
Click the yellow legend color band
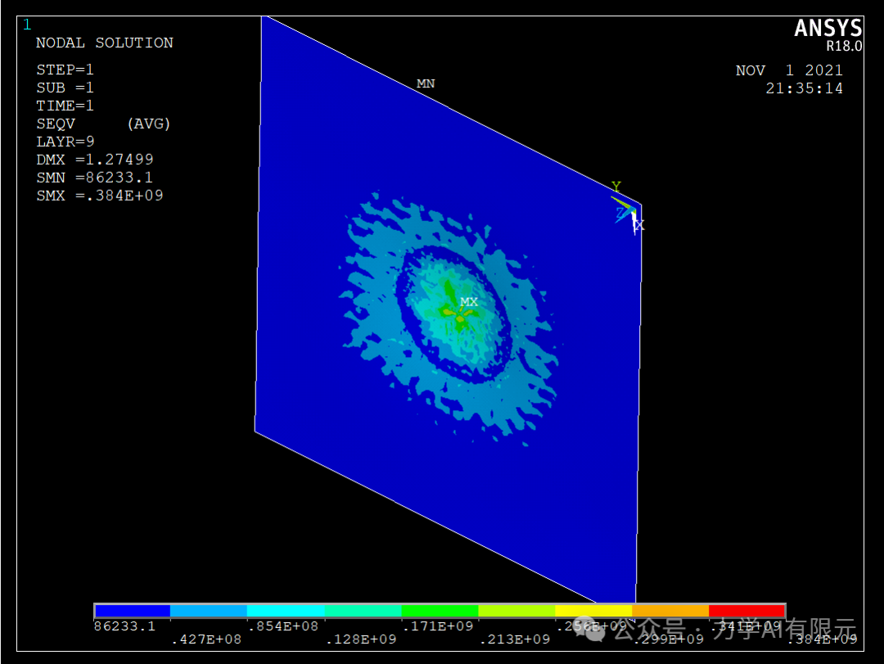pos(593,611)
